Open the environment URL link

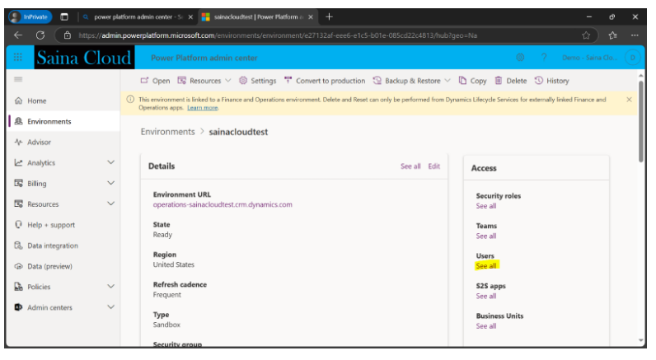coord(223,204)
